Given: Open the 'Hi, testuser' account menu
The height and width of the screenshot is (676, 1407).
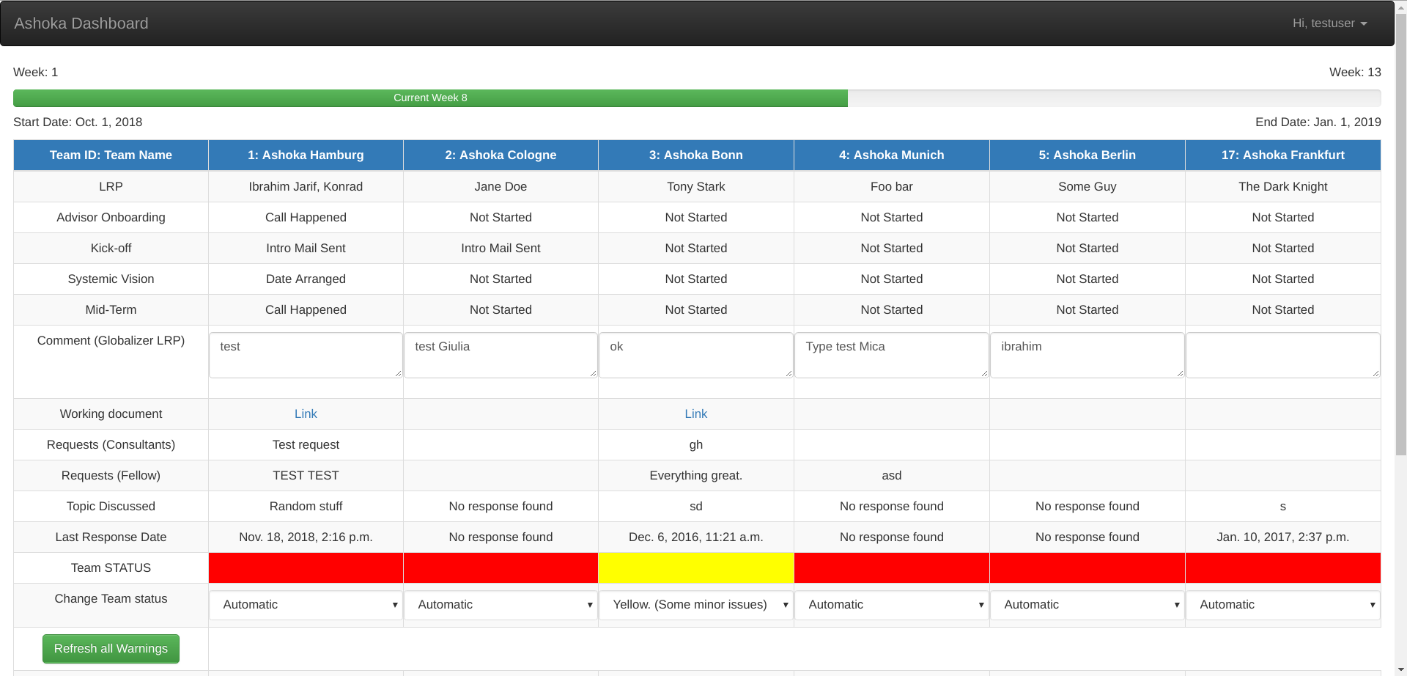Looking at the screenshot, I should coord(1329,23).
